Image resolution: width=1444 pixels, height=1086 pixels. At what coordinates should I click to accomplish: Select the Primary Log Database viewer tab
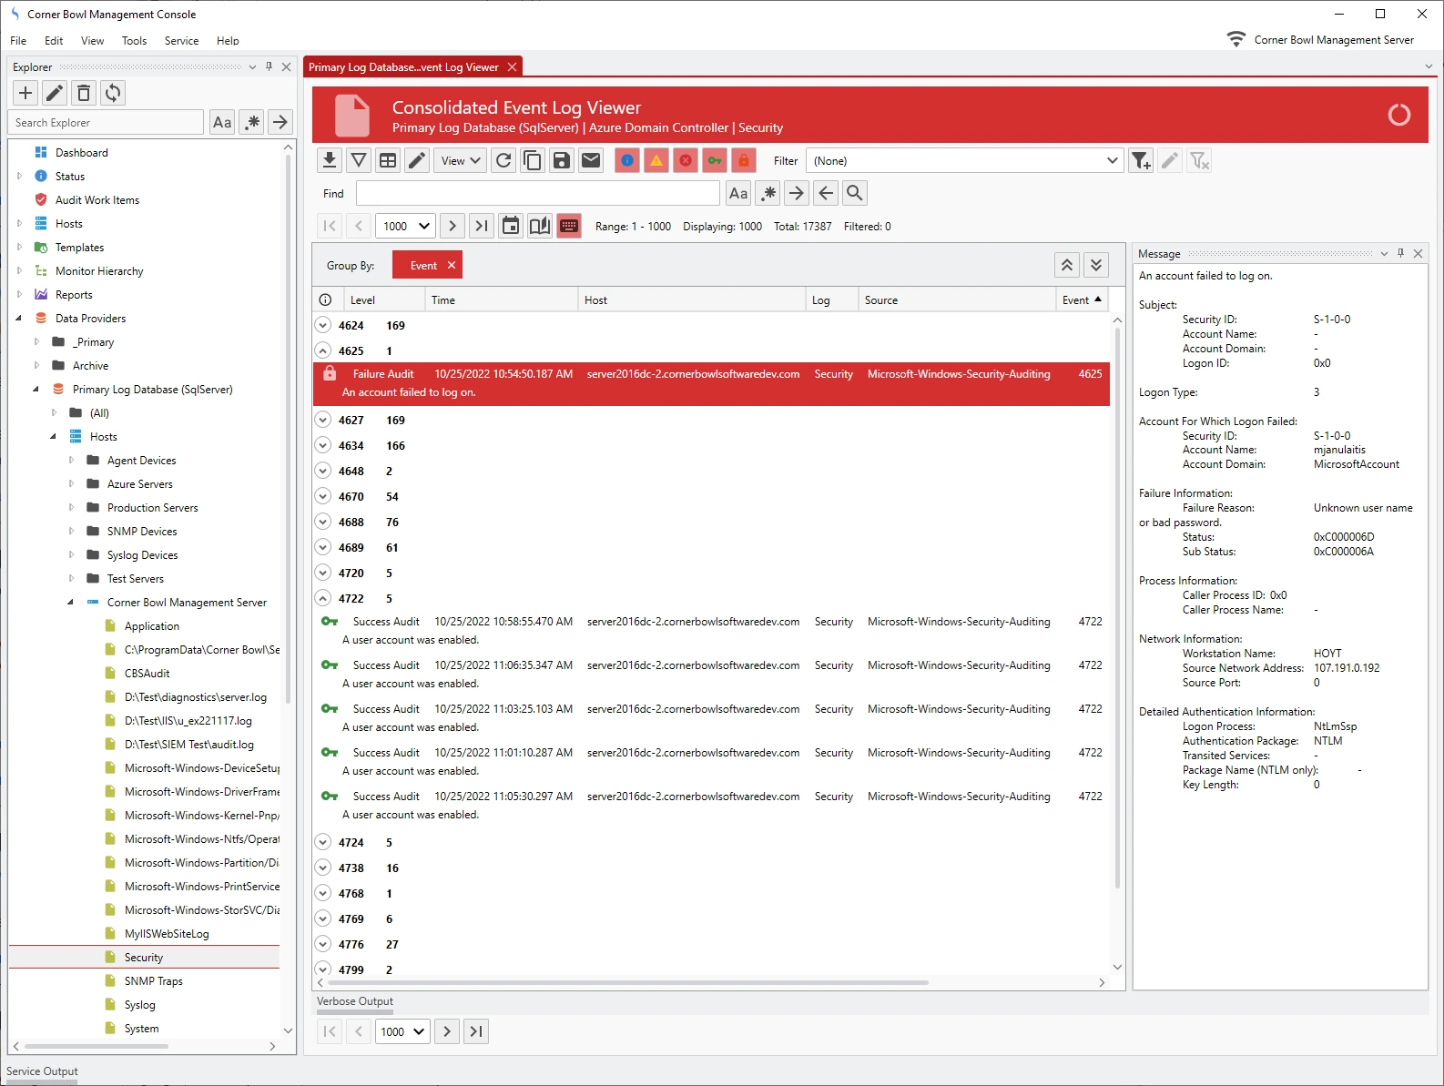click(403, 67)
